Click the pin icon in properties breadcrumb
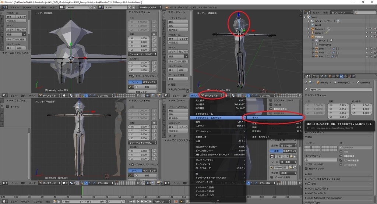The height and width of the screenshot is (204, 377). (x=306, y=82)
